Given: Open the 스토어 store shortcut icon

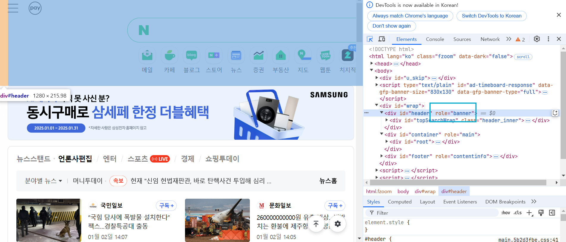Looking at the screenshot, I should point(214,55).
